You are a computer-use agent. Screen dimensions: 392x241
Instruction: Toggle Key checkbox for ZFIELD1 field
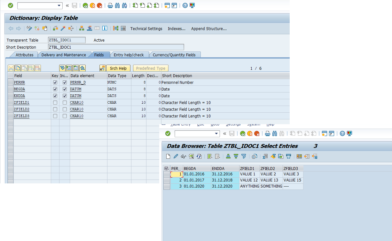coord(55,103)
